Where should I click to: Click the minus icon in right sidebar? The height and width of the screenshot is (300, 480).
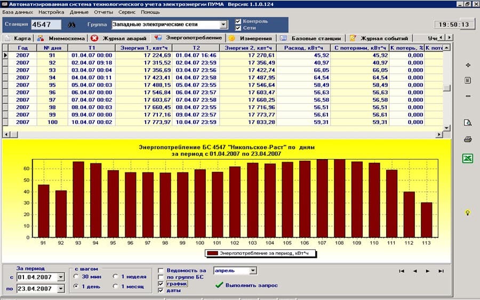point(468,96)
